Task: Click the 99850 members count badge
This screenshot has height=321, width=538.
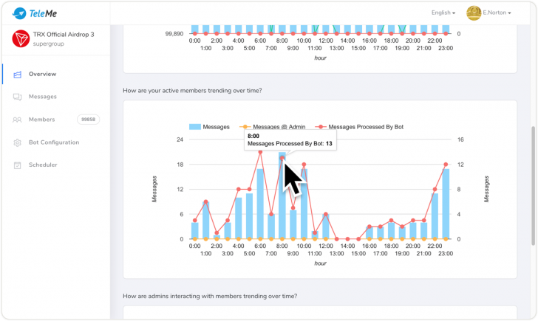Action: 88,120
